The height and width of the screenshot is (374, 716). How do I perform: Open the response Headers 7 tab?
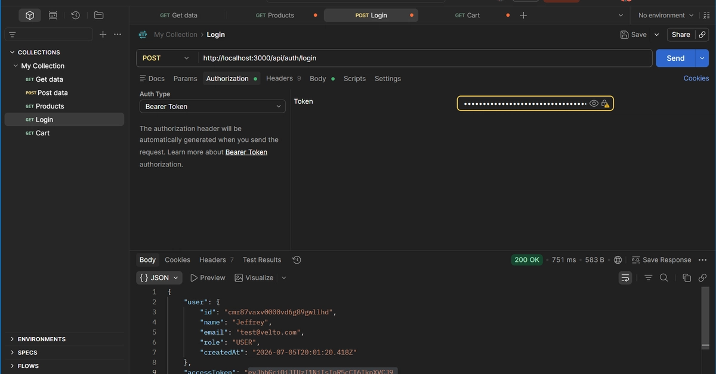(x=217, y=260)
